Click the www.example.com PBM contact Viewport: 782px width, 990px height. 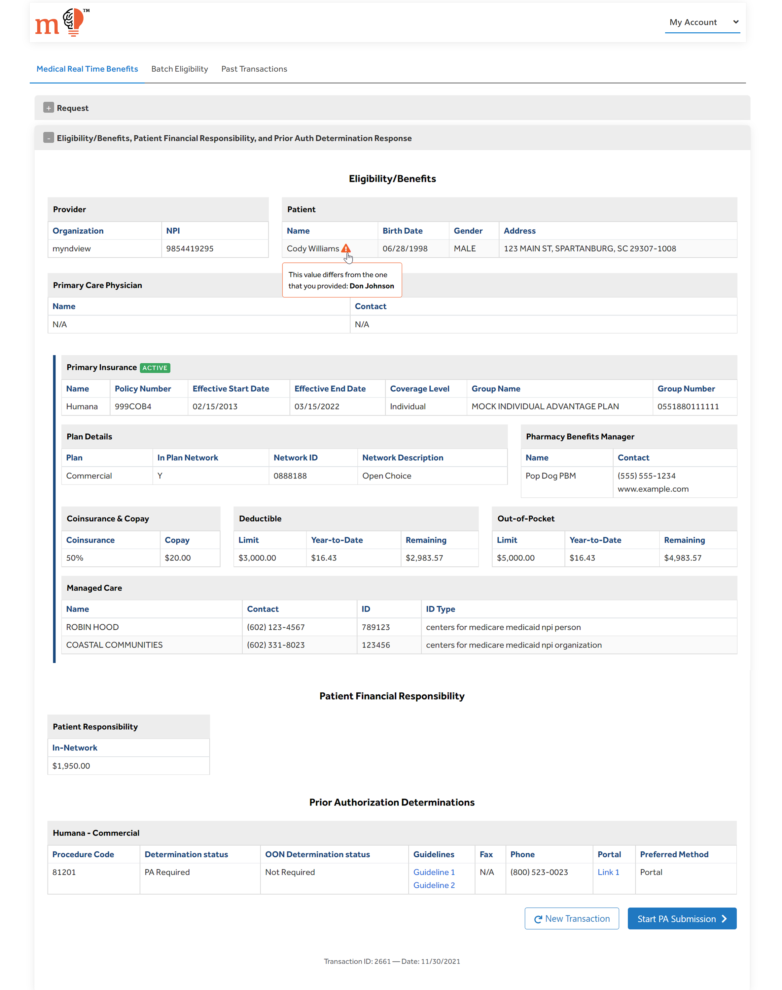click(x=653, y=489)
